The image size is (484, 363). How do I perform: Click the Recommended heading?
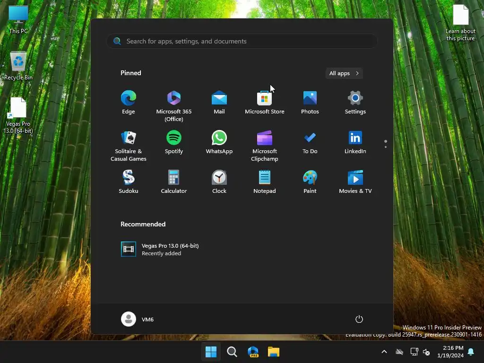pyautogui.click(x=143, y=224)
